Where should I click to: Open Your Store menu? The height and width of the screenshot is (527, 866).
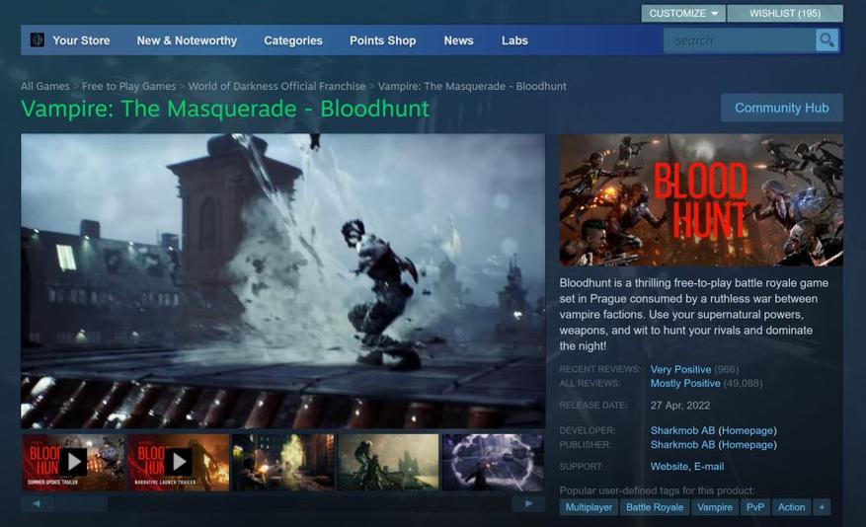(81, 40)
